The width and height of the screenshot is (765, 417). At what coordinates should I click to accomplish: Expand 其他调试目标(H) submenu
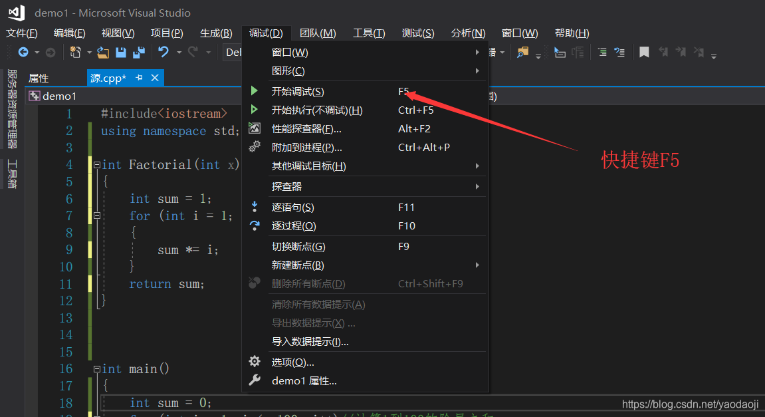pyautogui.click(x=366, y=166)
